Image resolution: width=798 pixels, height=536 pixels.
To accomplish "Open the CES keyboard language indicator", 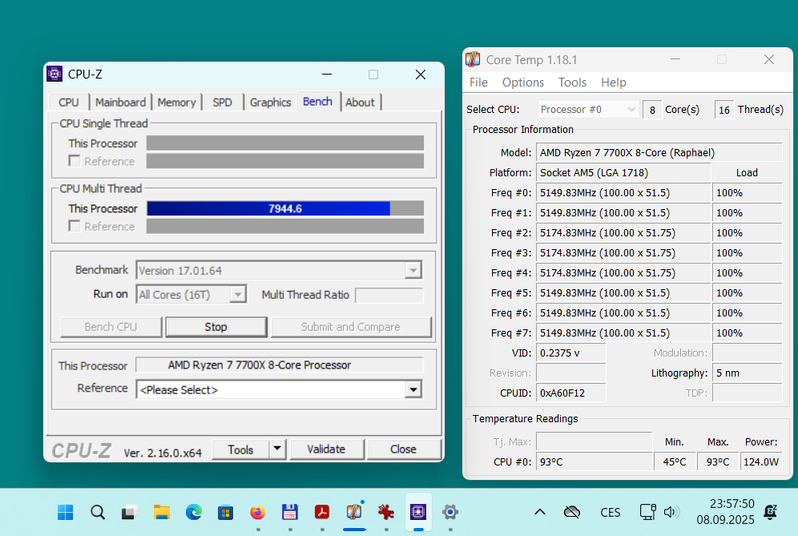I will tap(611, 512).
